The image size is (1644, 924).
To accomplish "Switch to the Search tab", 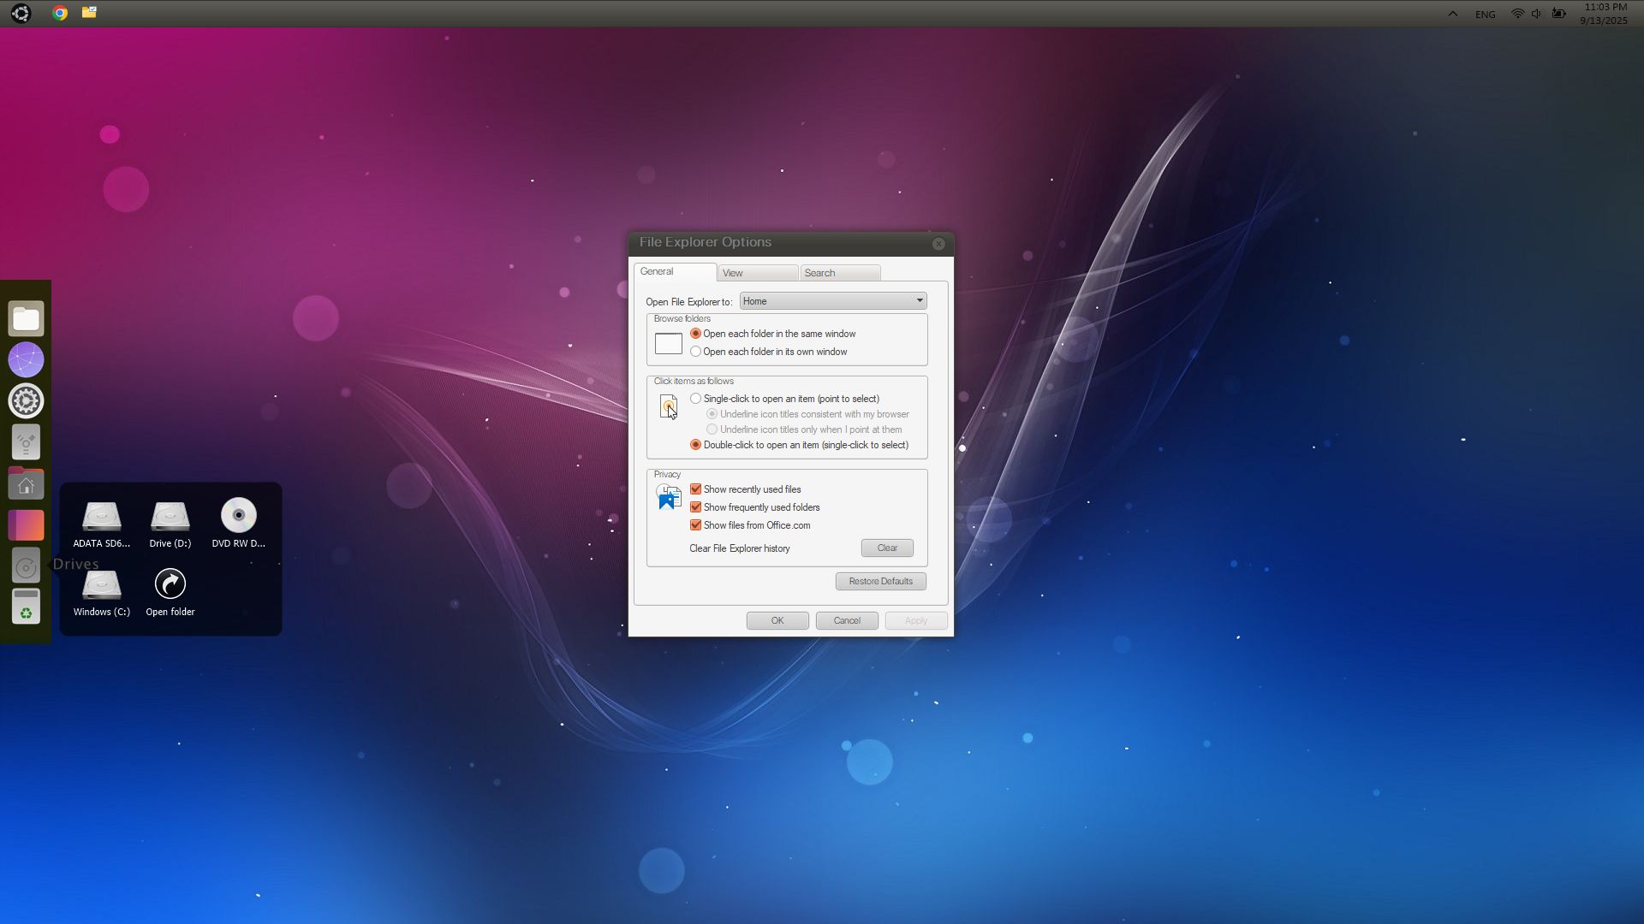I will [839, 273].
